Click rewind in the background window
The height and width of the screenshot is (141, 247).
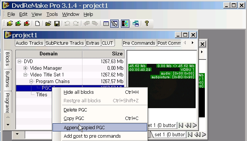197,135
